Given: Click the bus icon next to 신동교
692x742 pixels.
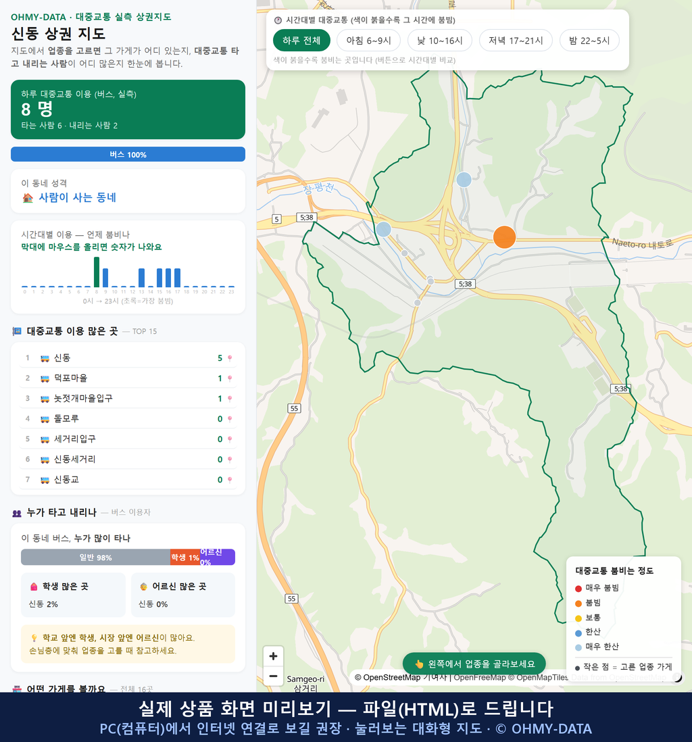Looking at the screenshot, I should [45, 480].
